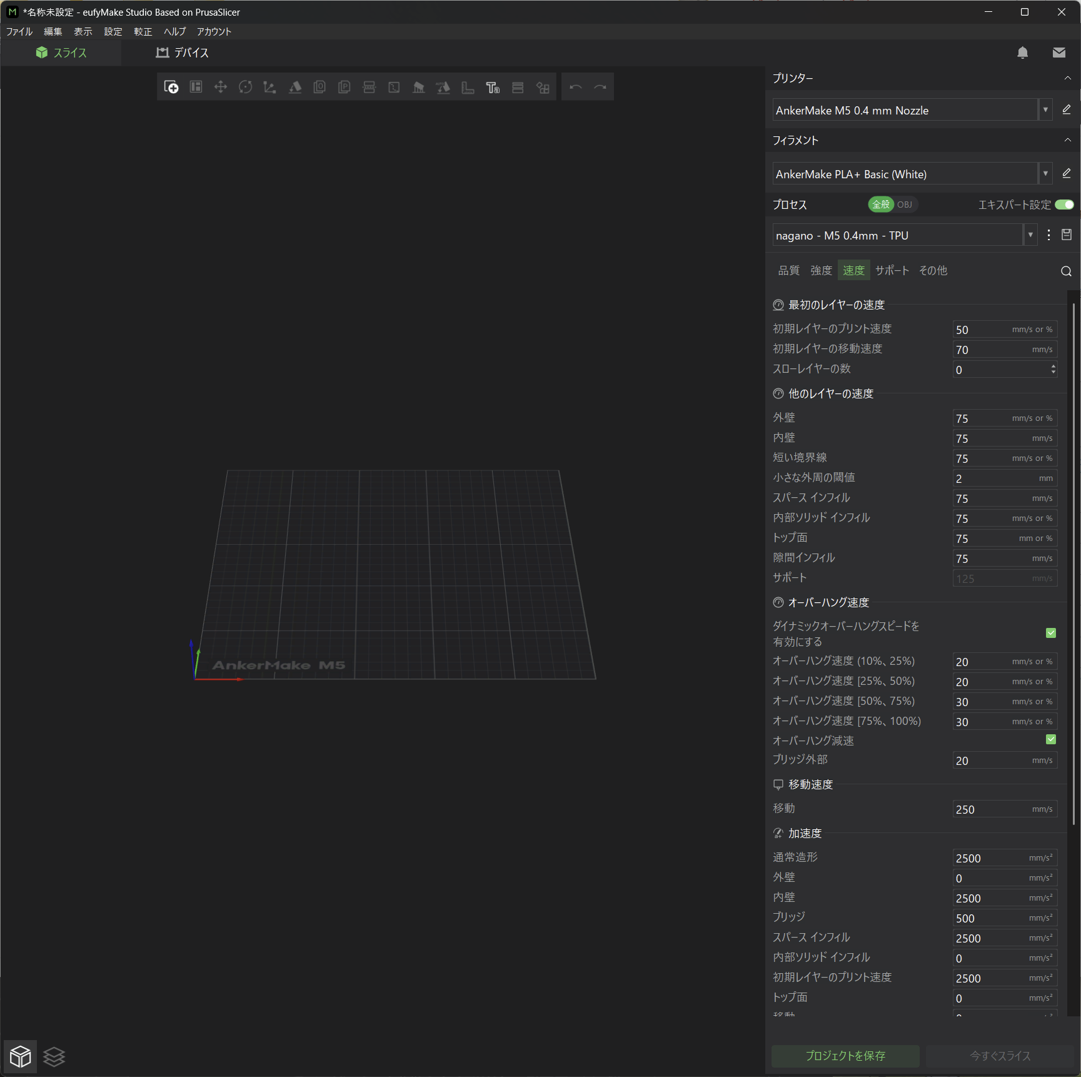Viewport: 1081px width, 1077px height.
Task: Toggle the エキスパート設定 switch
Action: coord(1063,205)
